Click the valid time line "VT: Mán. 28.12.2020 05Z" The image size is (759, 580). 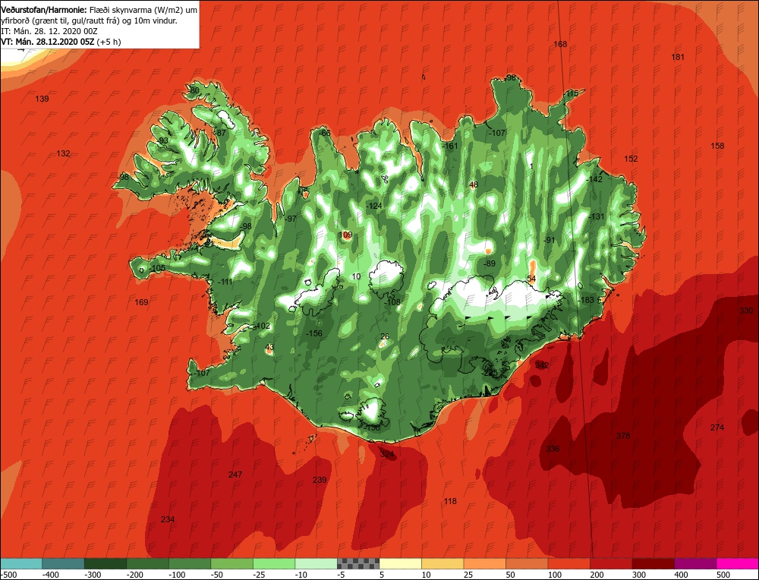tap(47, 42)
